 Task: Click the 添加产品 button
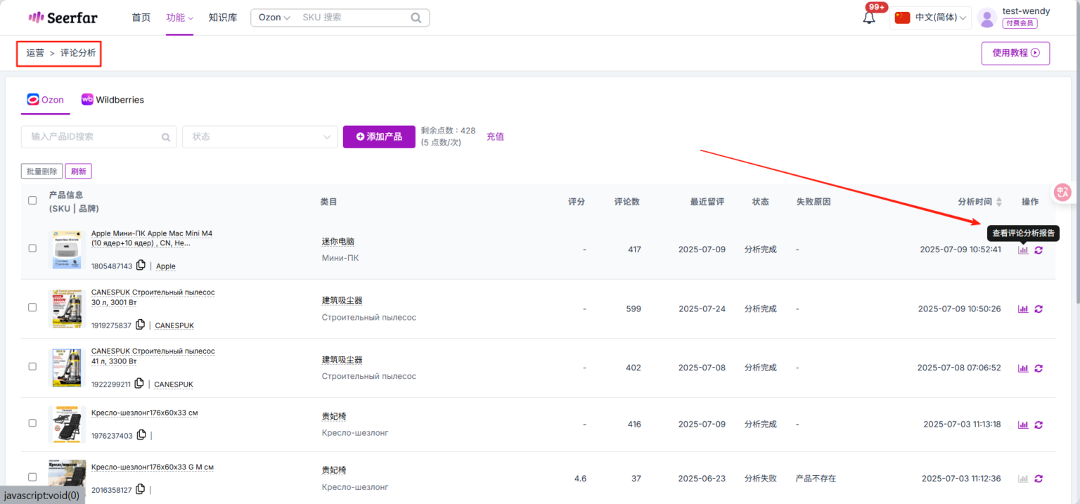click(379, 136)
